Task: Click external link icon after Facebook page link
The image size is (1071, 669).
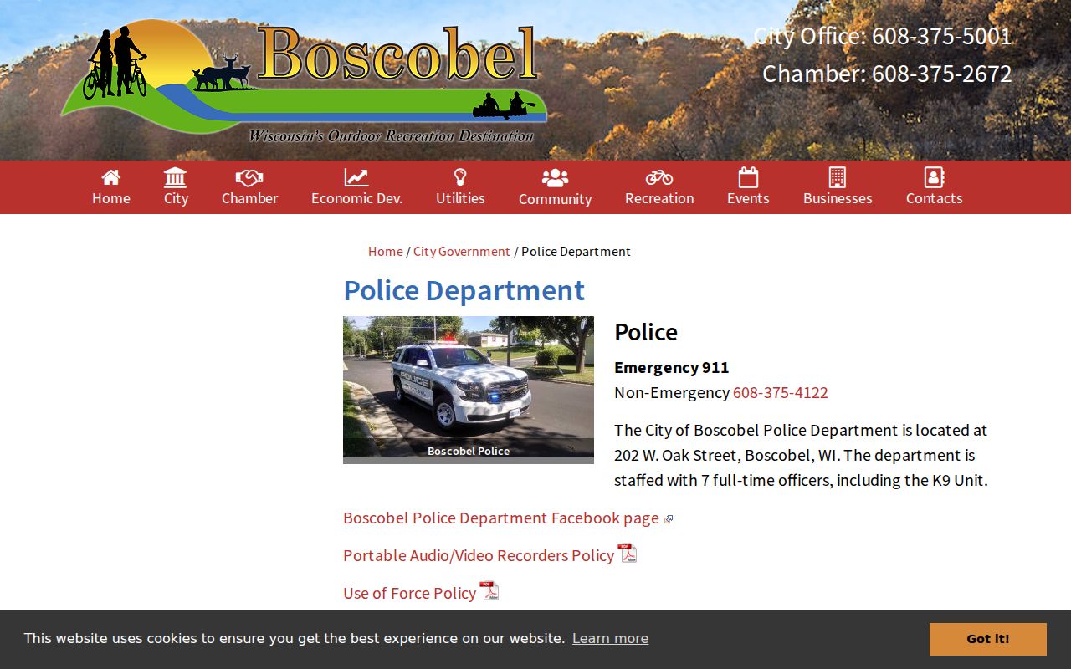Action: click(x=669, y=519)
